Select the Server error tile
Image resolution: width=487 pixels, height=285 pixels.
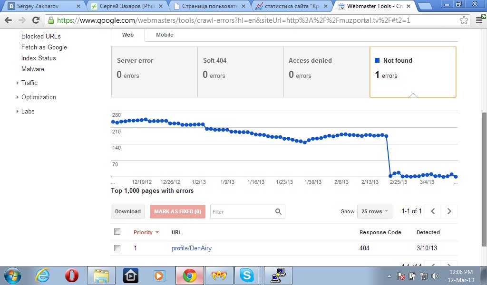[155, 72]
